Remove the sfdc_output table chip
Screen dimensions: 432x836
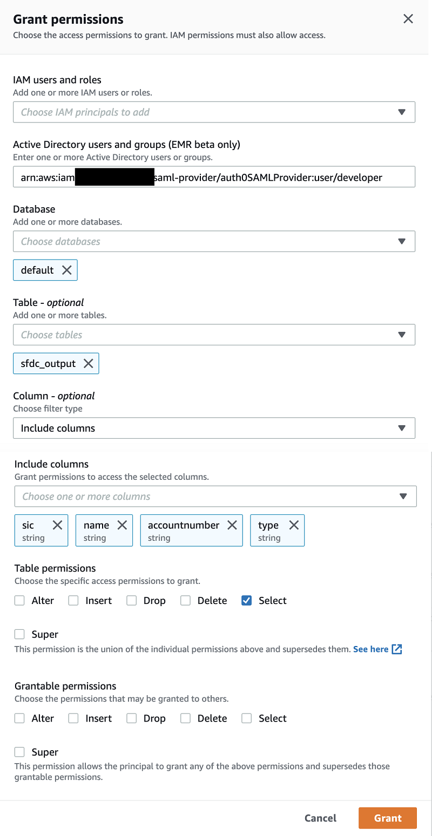(x=88, y=364)
